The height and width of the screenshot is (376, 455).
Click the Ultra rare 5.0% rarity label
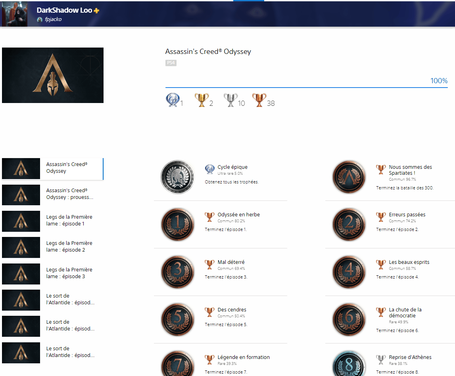[230, 174]
